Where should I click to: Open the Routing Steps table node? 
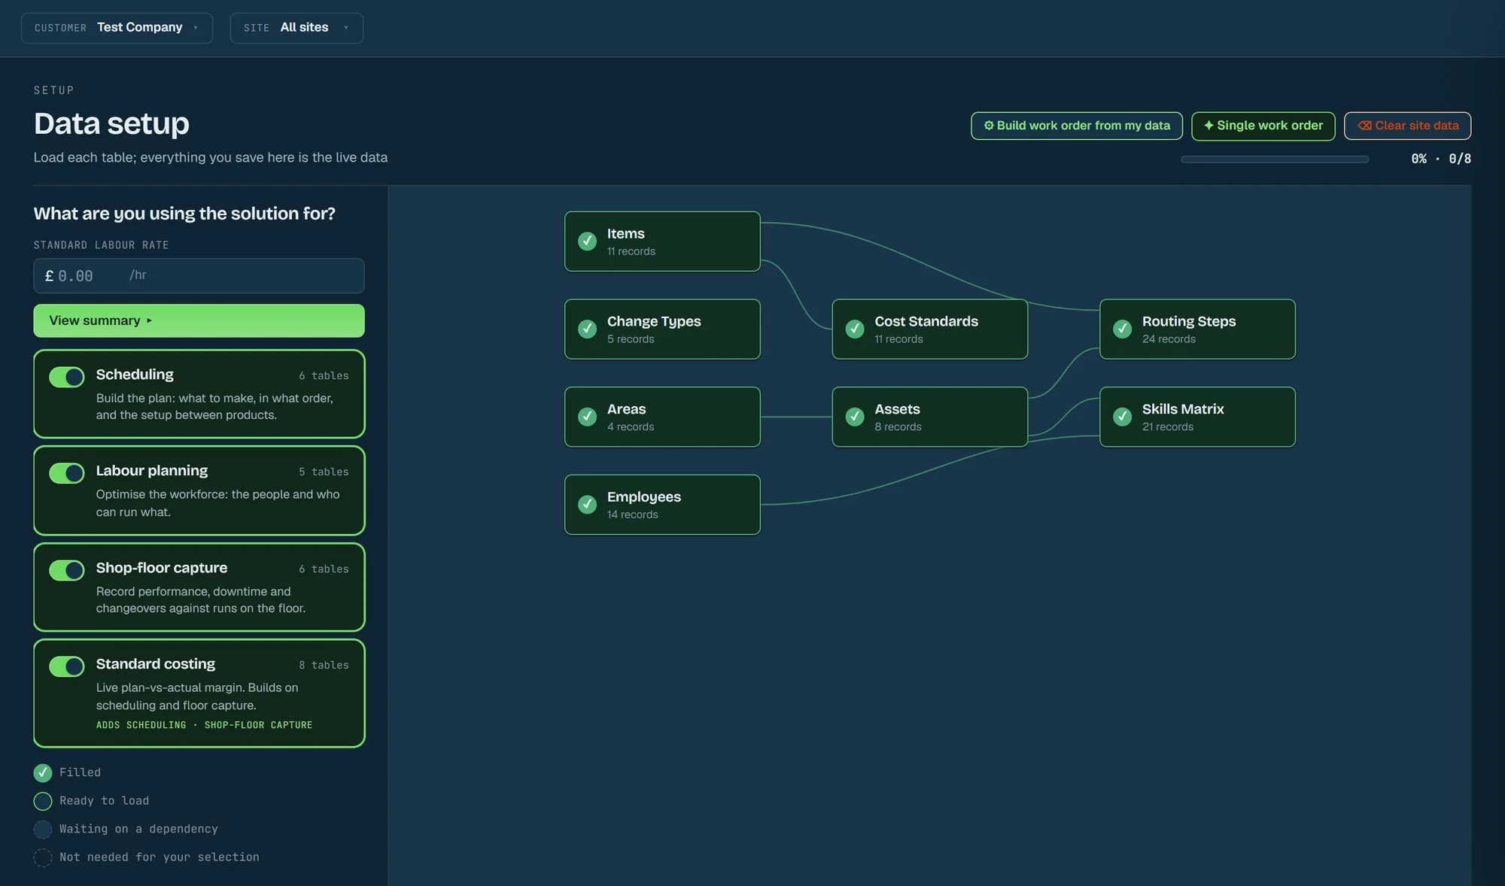[1197, 329]
